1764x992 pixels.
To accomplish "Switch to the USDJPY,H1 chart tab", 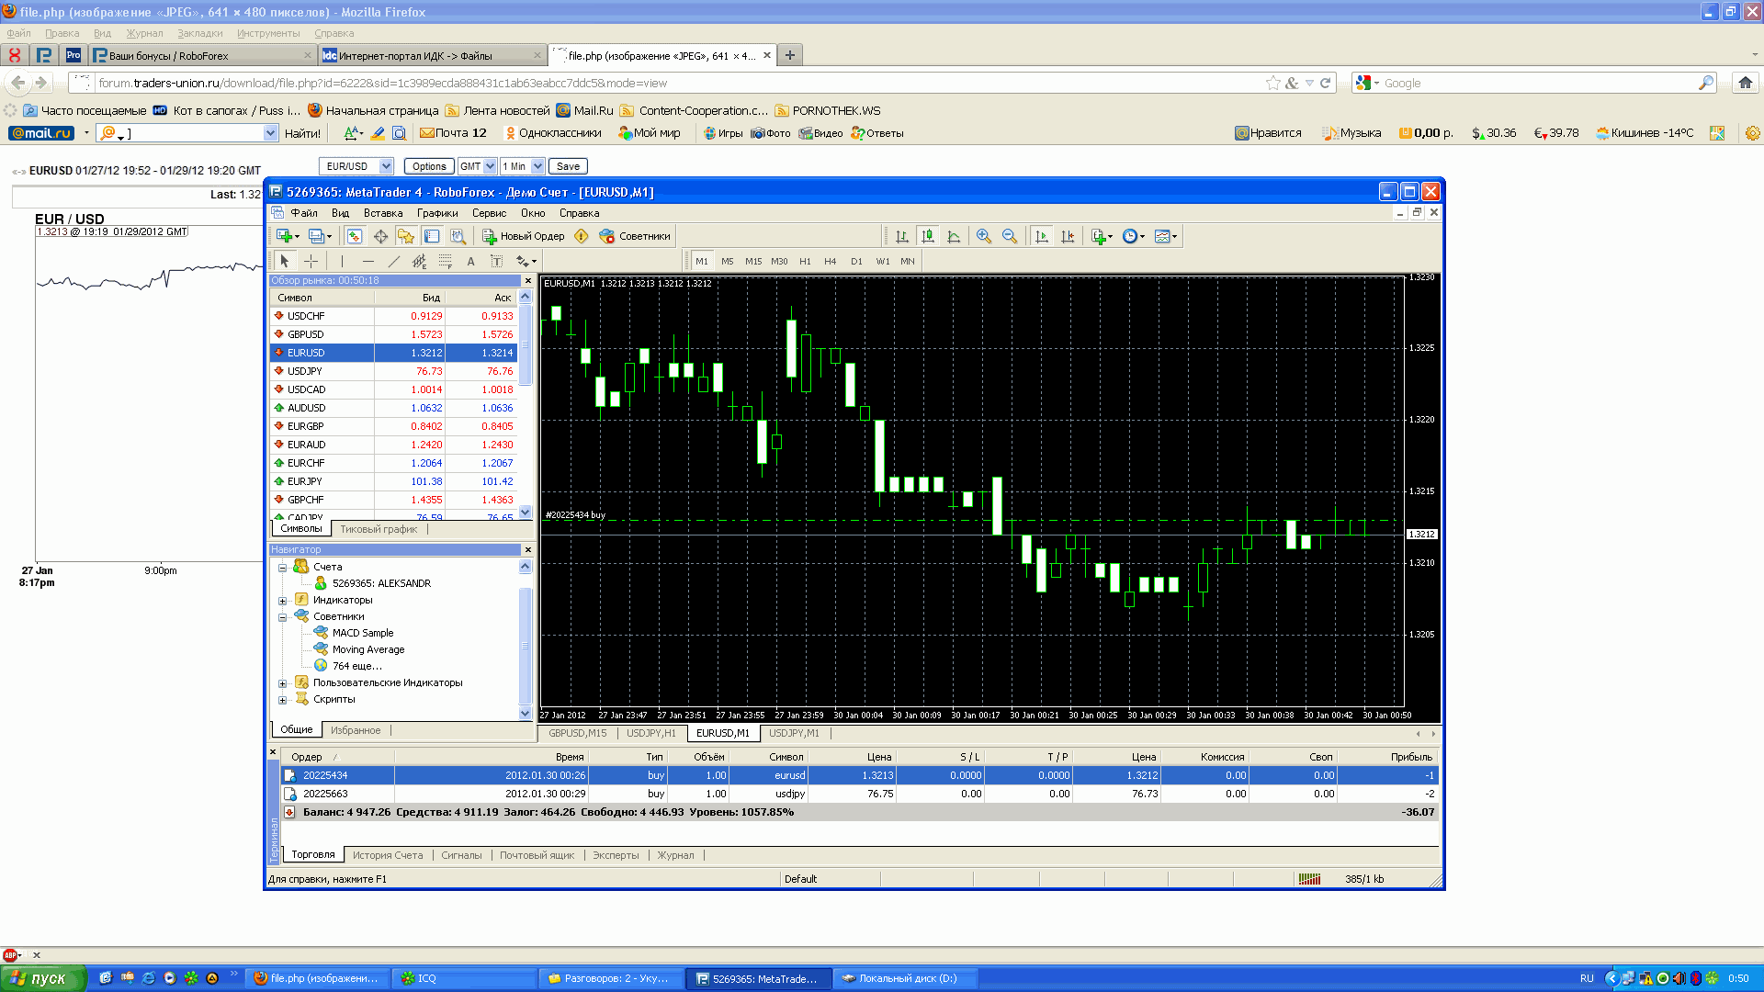I will (651, 733).
